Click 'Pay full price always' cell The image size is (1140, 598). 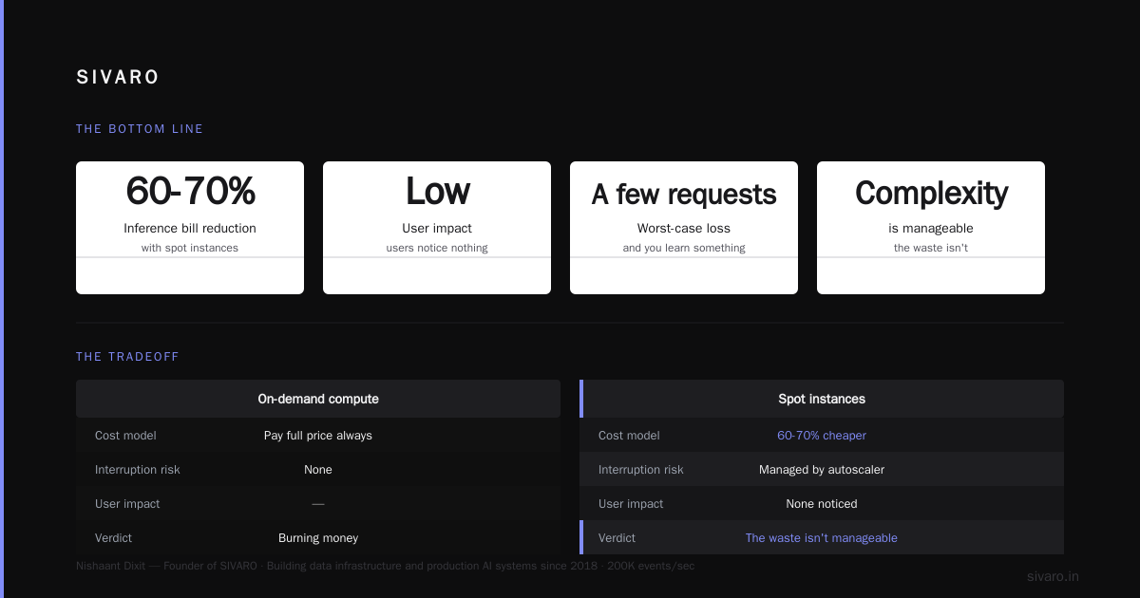coord(318,436)
